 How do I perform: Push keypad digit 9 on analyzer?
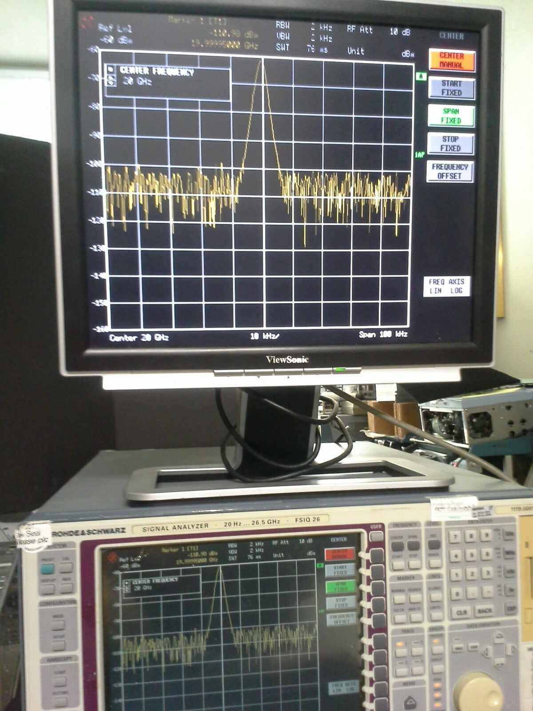486,535
